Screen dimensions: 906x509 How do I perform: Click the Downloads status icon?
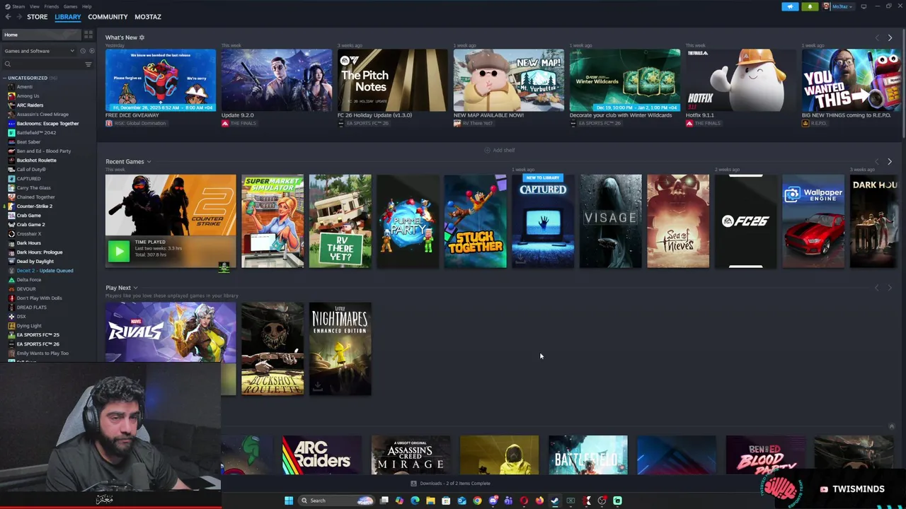[x=413, y=484]
